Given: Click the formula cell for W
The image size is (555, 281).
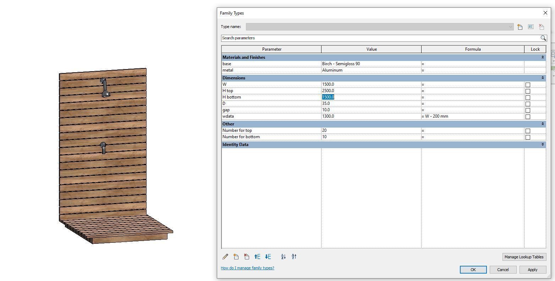Looking at the screenshot, I should click(473, 84).
